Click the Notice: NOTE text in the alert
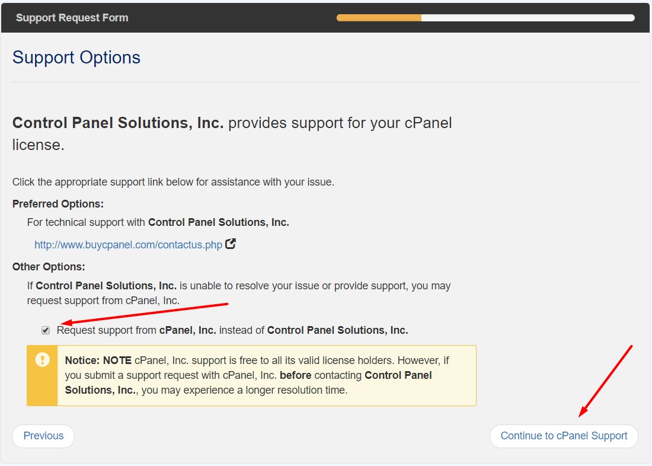 click(98, 360)
